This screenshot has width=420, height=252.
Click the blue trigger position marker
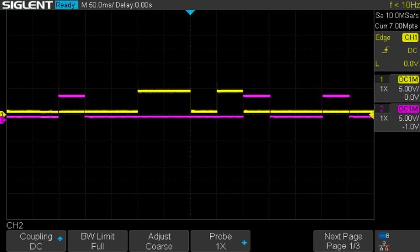pos(190,12)
